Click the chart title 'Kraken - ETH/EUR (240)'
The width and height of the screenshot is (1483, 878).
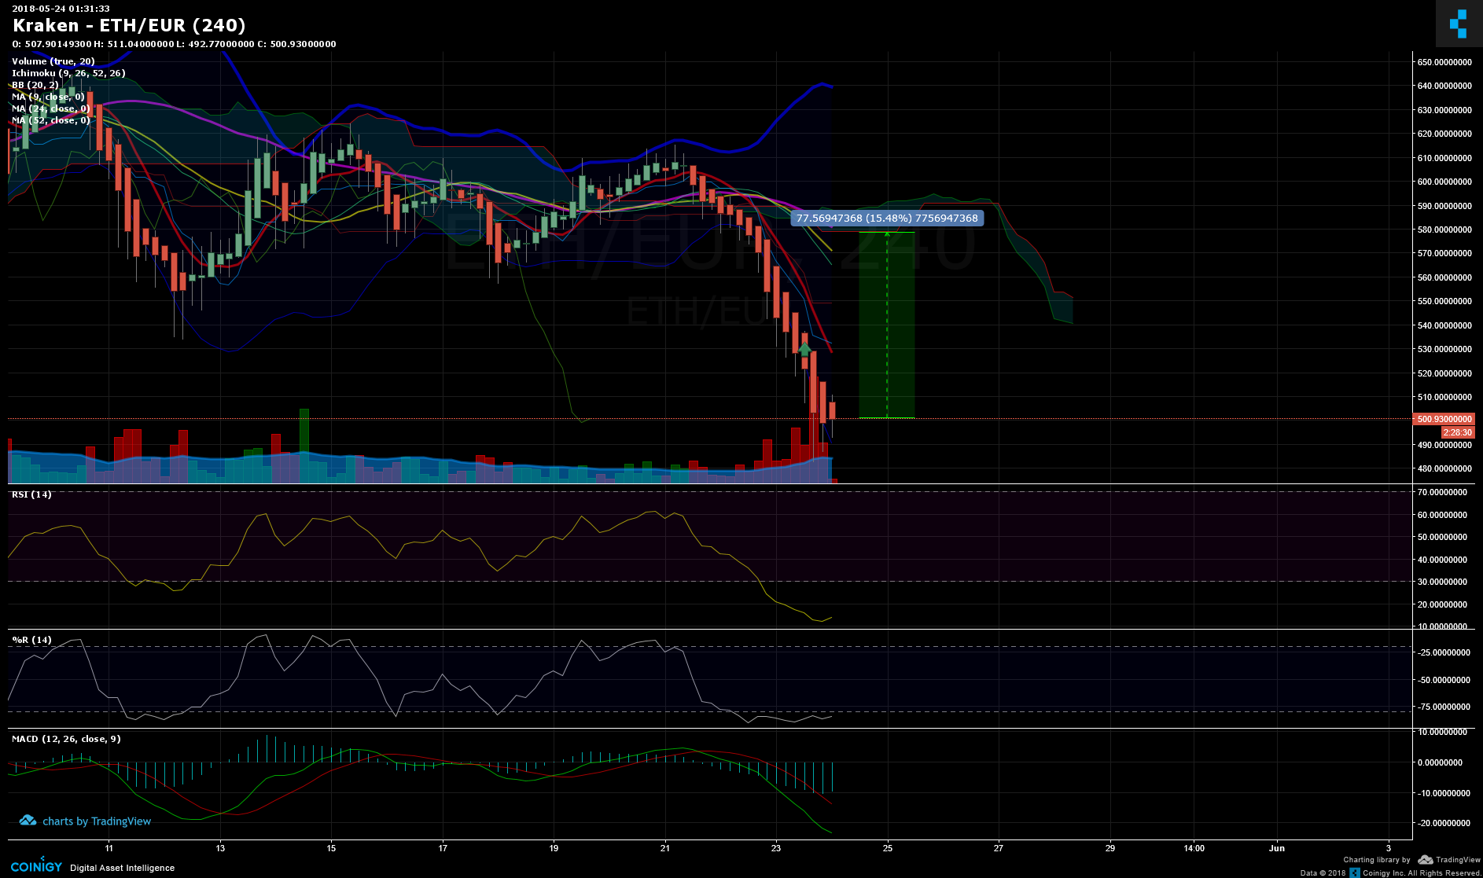[129, 26]
